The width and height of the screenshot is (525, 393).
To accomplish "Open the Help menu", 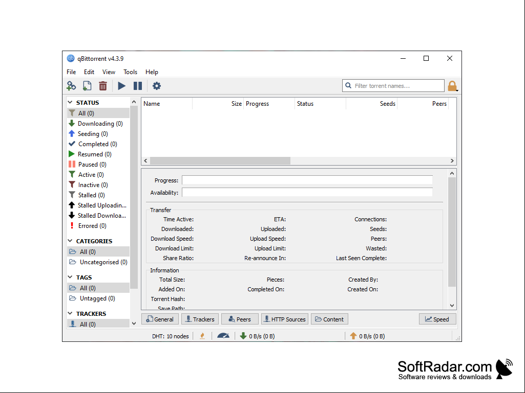I will (x=152, y=72).
